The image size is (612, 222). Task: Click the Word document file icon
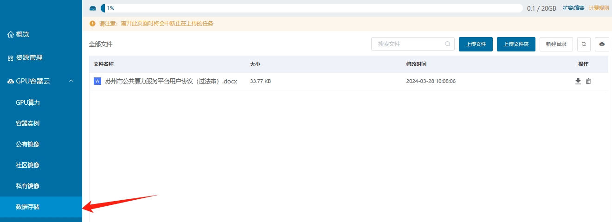coord(97,81)
